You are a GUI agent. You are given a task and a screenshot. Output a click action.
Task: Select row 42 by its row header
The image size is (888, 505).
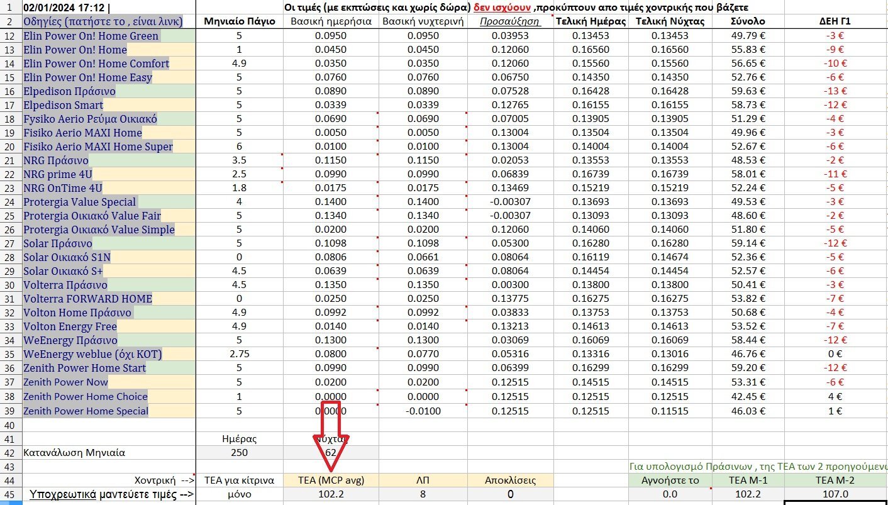point(10,452)
